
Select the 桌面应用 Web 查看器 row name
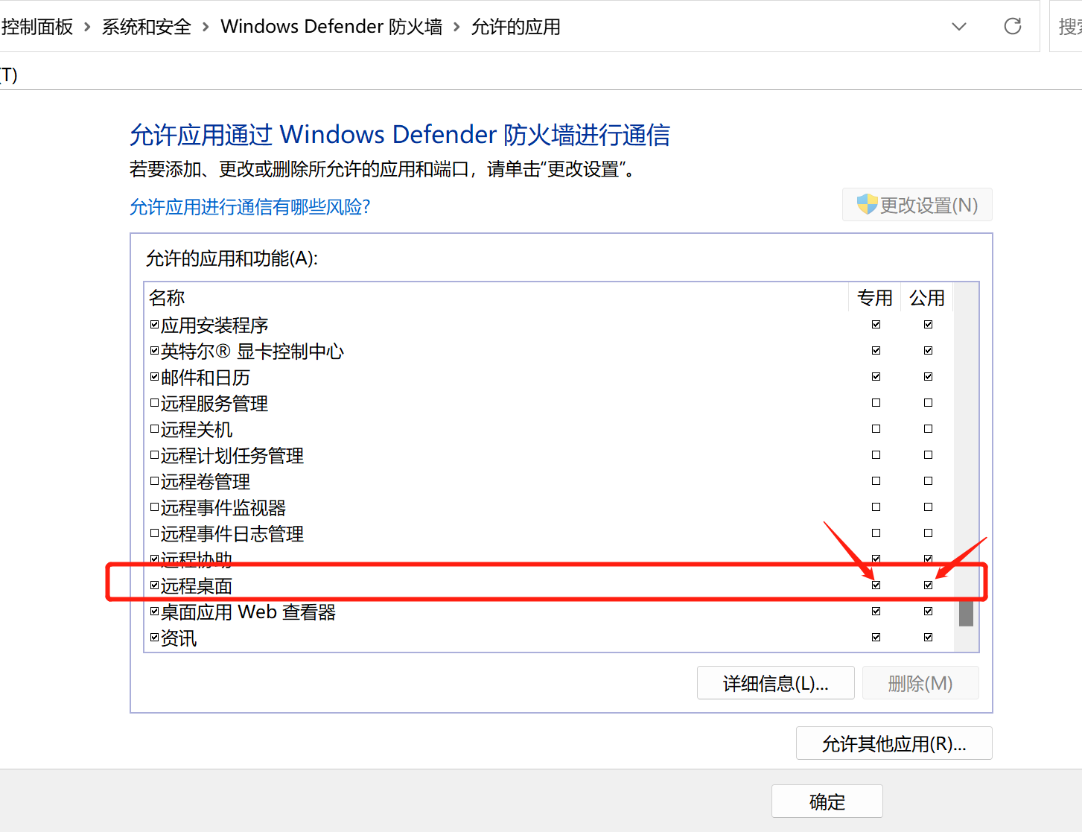[248, 612]
